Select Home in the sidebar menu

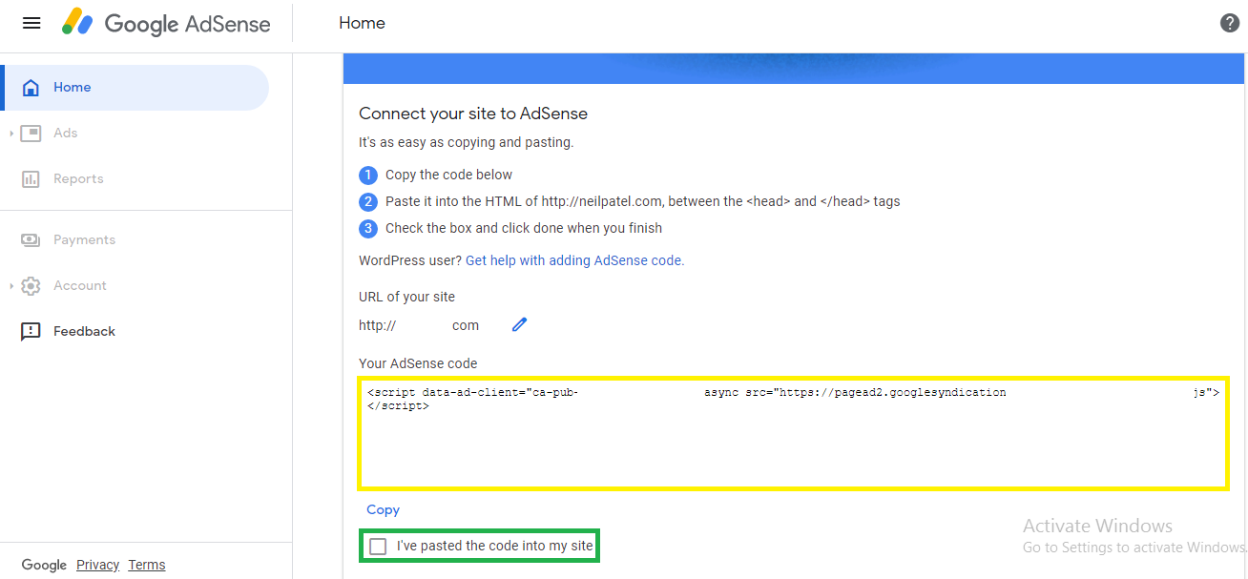tap(72, 87)
